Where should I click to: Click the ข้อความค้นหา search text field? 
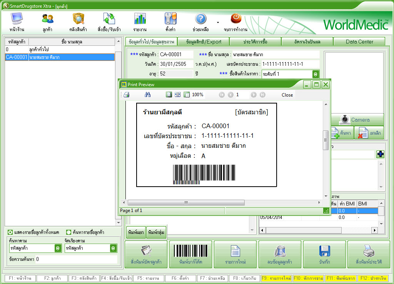tap(75, 259)
